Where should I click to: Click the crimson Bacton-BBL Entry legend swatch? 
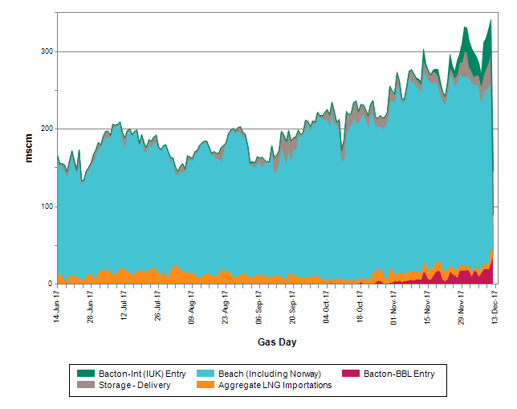[x=351, y=374]
